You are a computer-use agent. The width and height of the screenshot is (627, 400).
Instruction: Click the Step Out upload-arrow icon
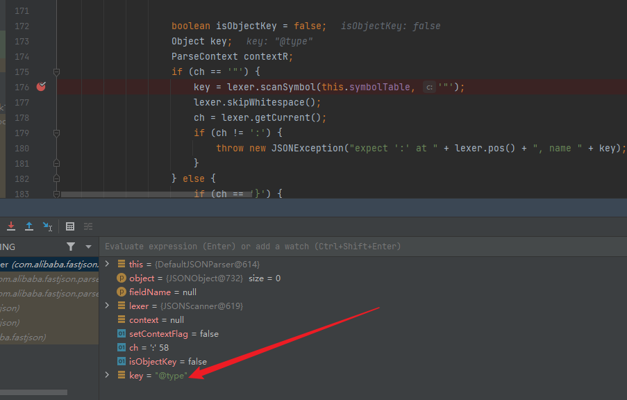(29, 226)
